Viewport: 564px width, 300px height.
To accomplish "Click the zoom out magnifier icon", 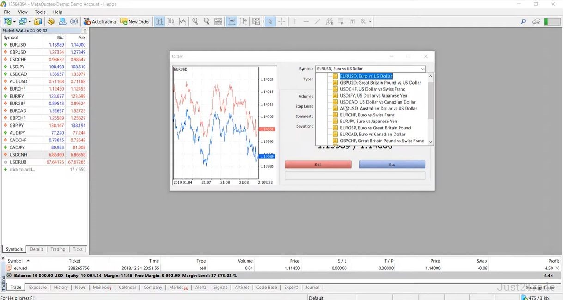I will tap(206, 21).
